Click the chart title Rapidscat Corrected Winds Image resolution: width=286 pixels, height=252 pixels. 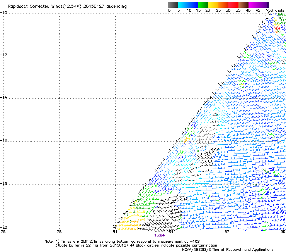tap(67, 7)
